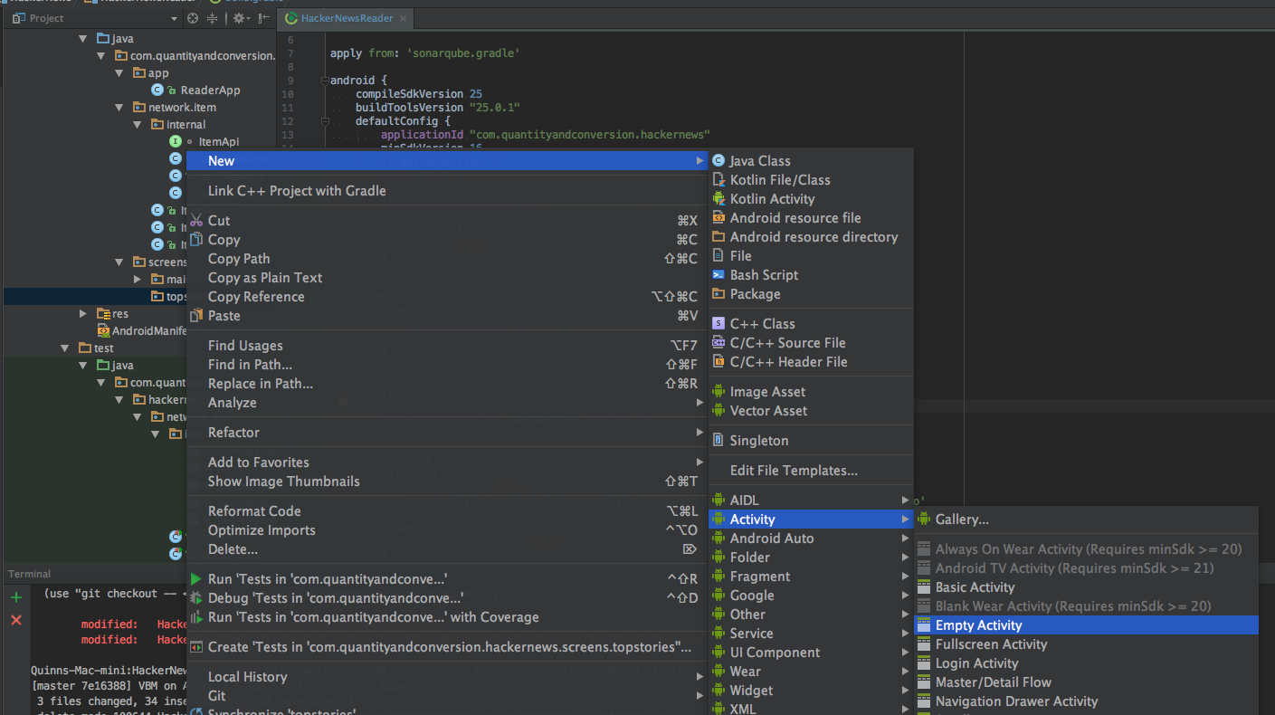Screen dimensions: 1275x715
Task: Create a new Package from the New submenu
Action: point(810,294)
